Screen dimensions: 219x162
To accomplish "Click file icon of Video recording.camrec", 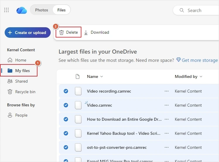I will coord(78,91).
